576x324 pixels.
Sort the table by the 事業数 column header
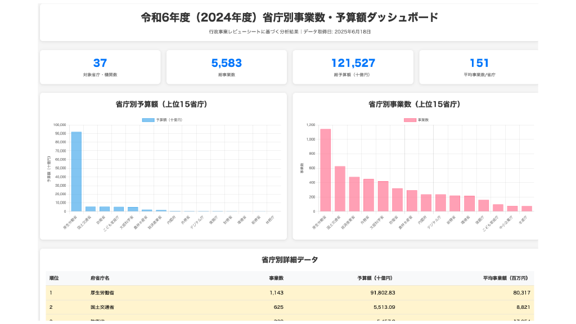pyautogui.click(x=276, y=277)
